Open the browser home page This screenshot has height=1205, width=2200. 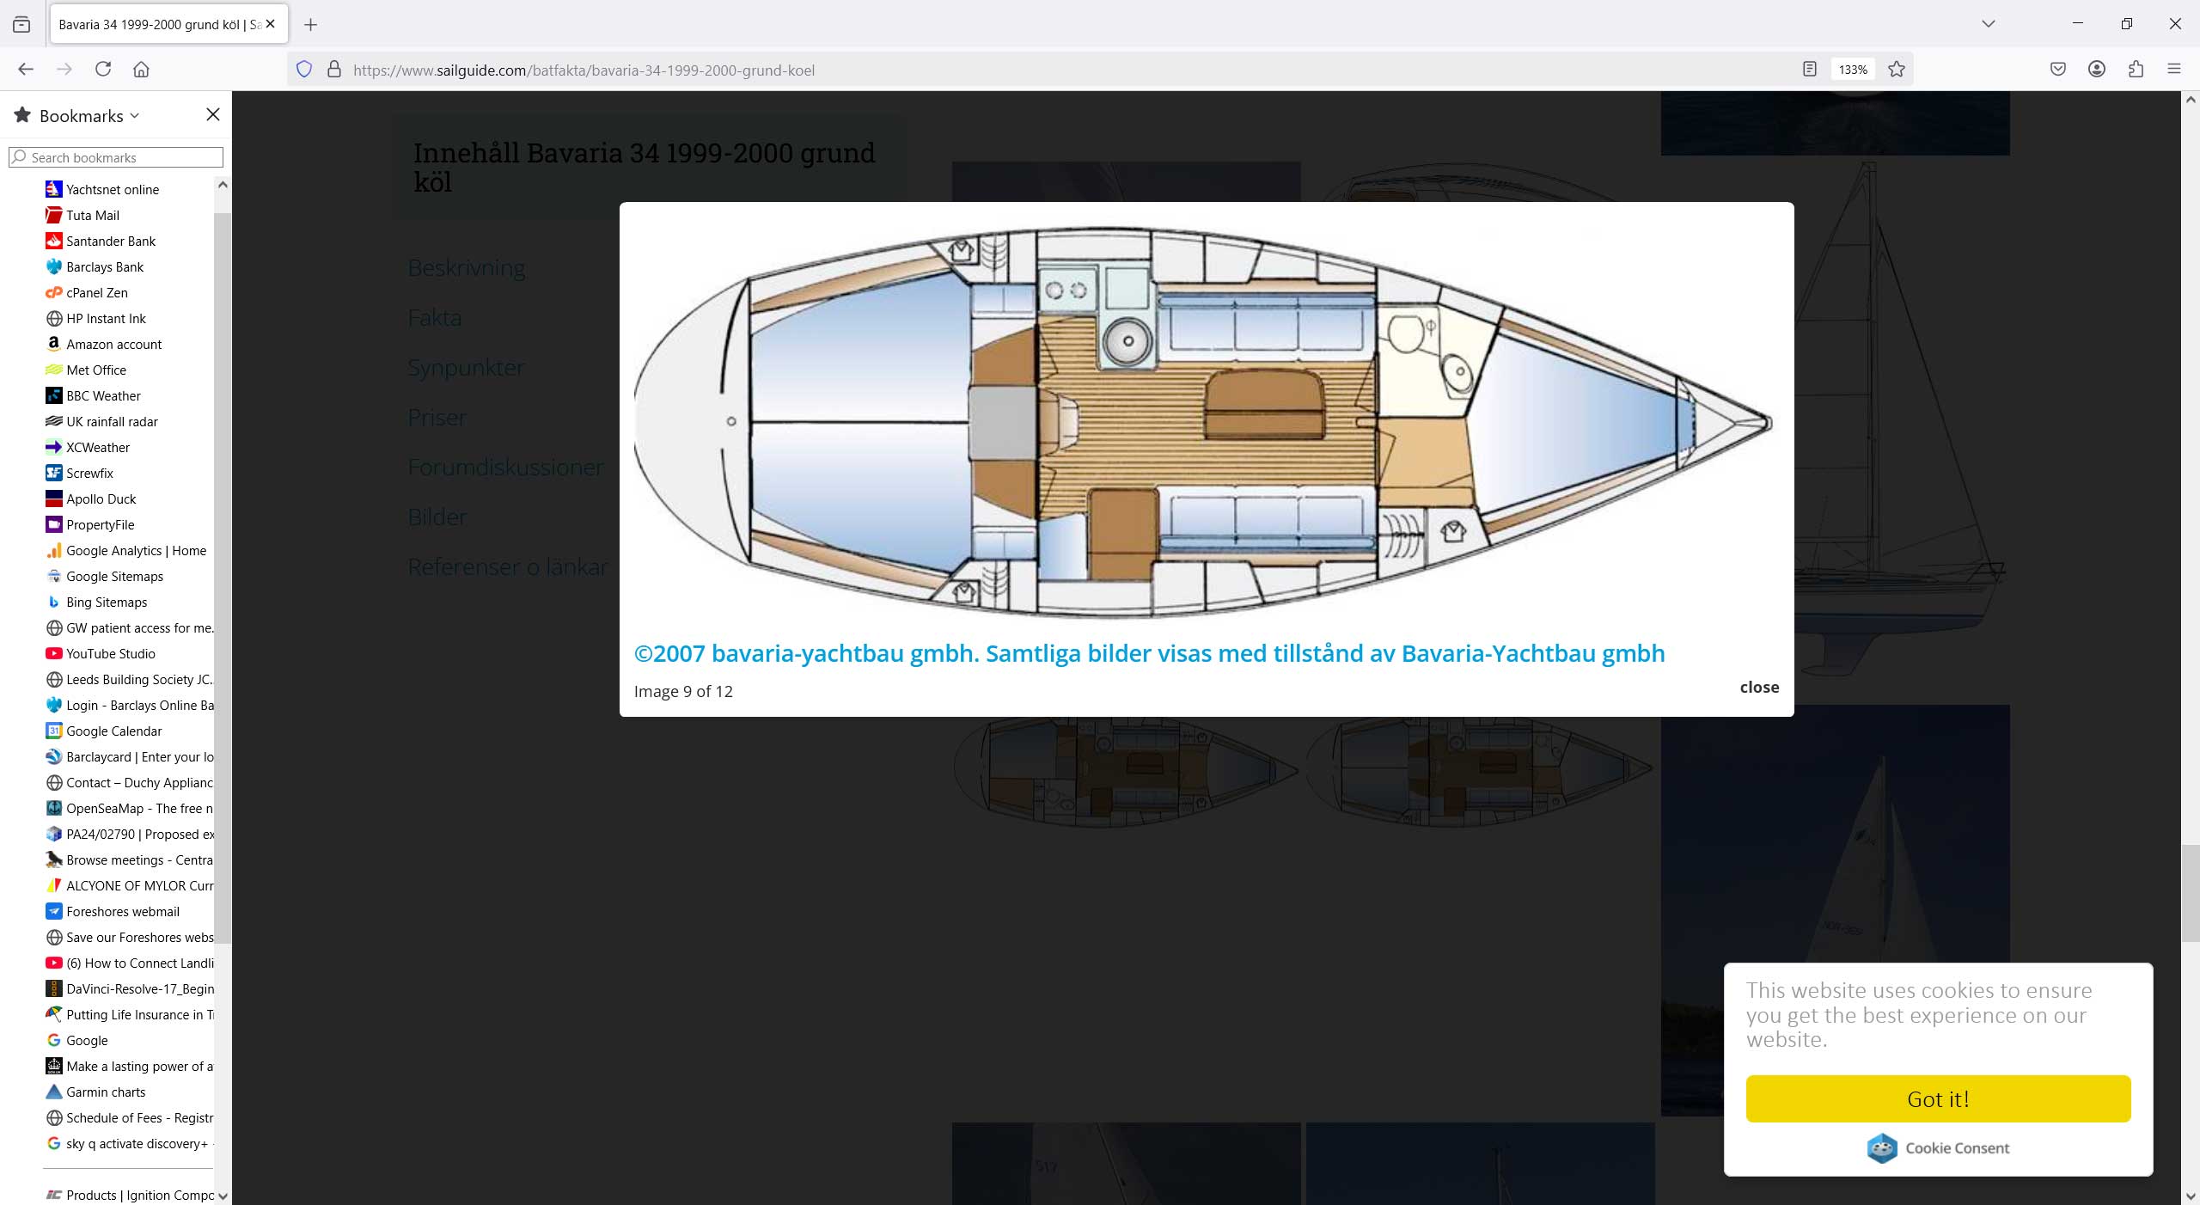pyautogui.click(x=142, y=70)
